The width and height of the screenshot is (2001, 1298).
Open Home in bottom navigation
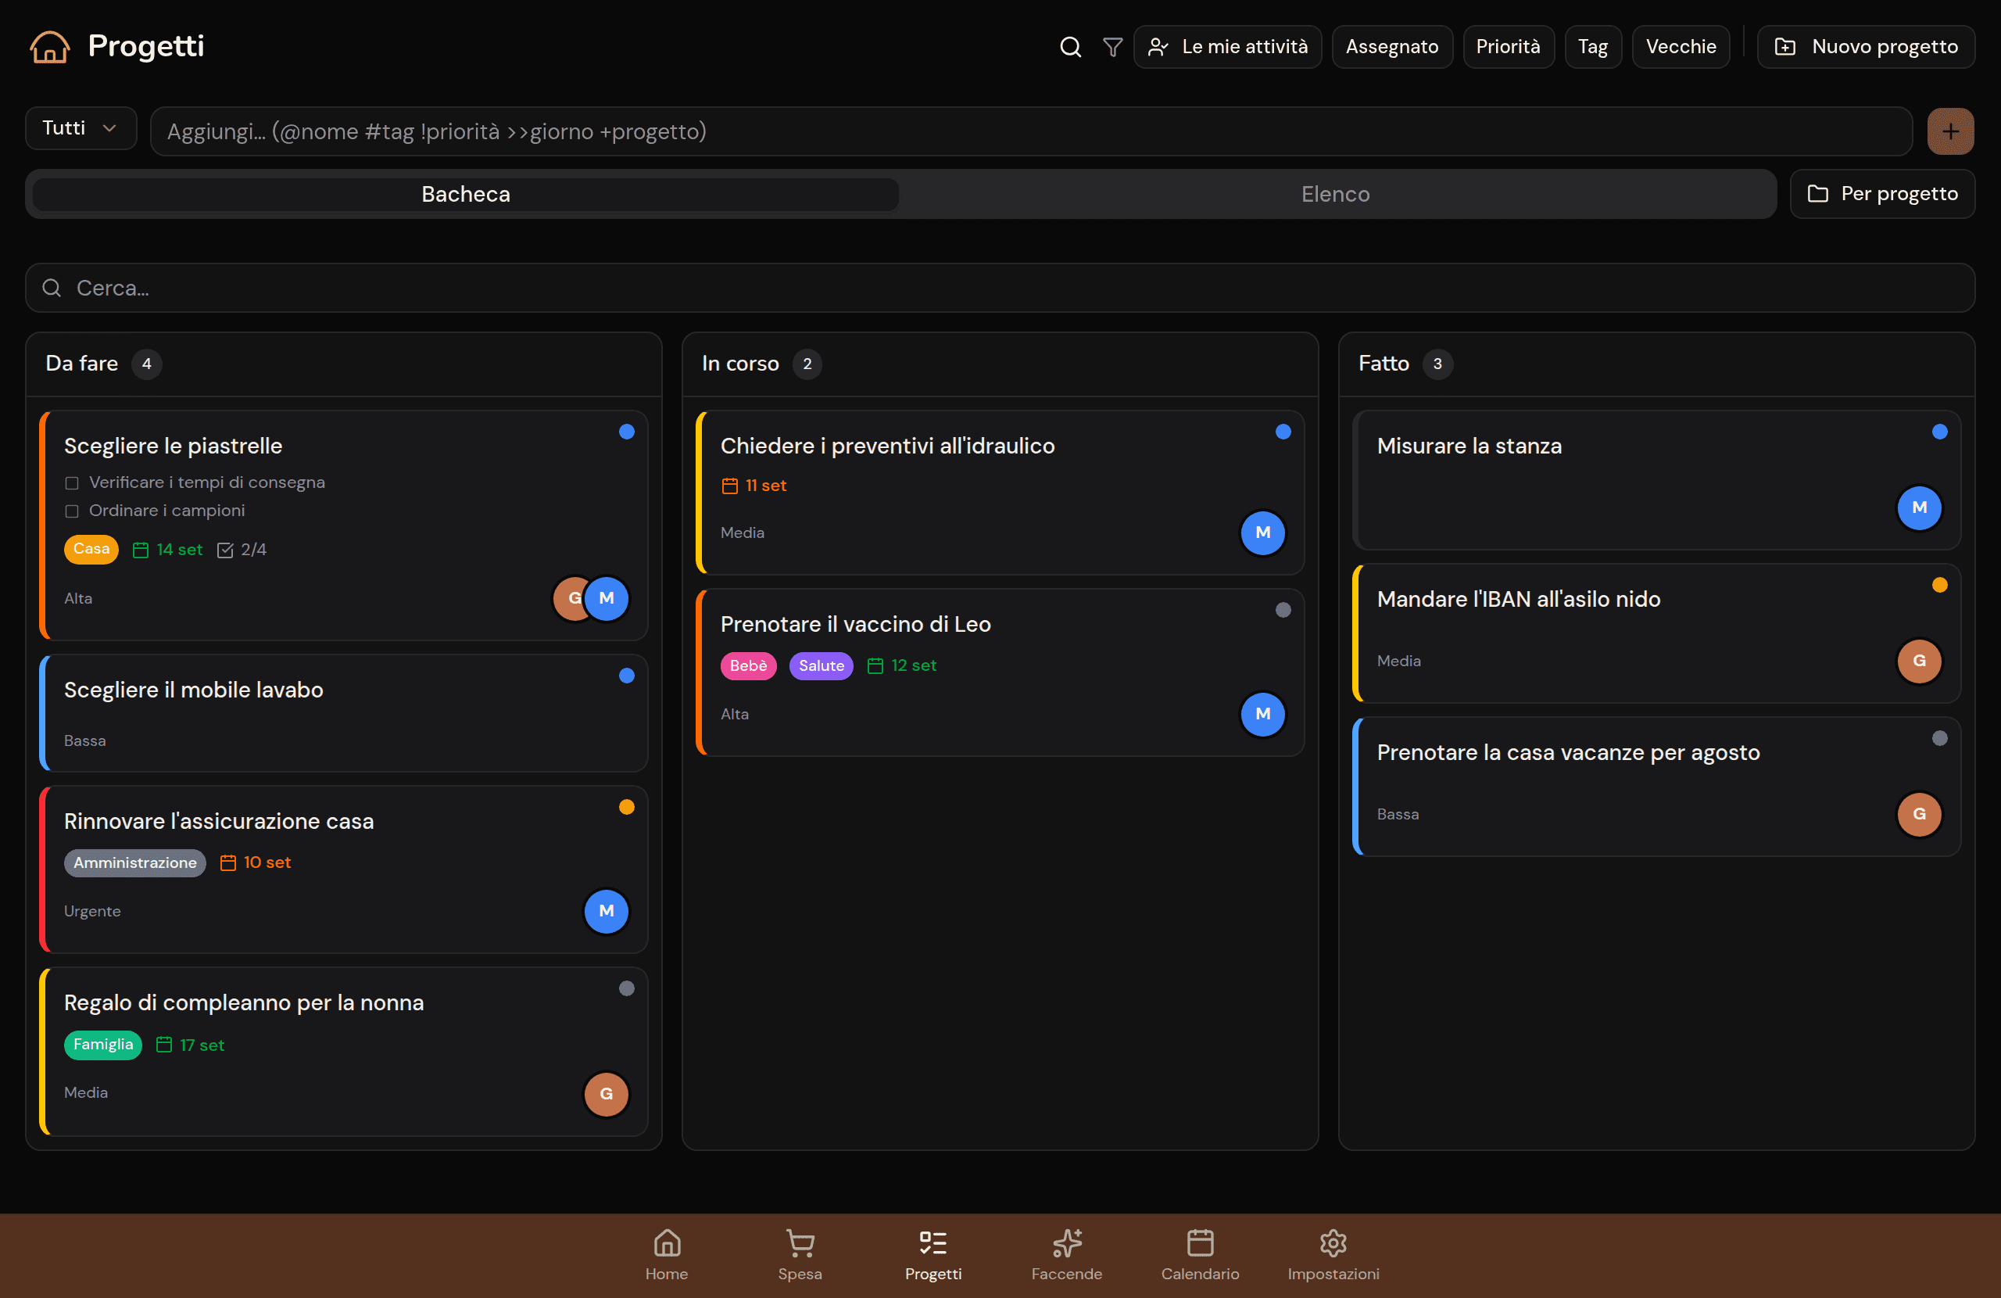pyautogui.click(x=667, y=1254)
